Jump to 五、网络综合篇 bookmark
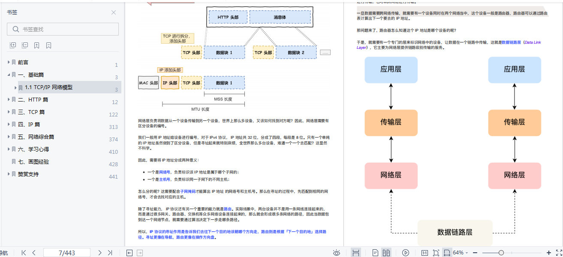 click(x=36, y=137)
